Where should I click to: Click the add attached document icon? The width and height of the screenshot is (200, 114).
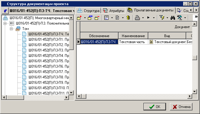pos(79,18)
